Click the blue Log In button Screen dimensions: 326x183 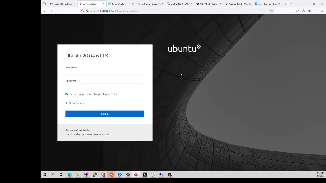click(x=105, y=114)
